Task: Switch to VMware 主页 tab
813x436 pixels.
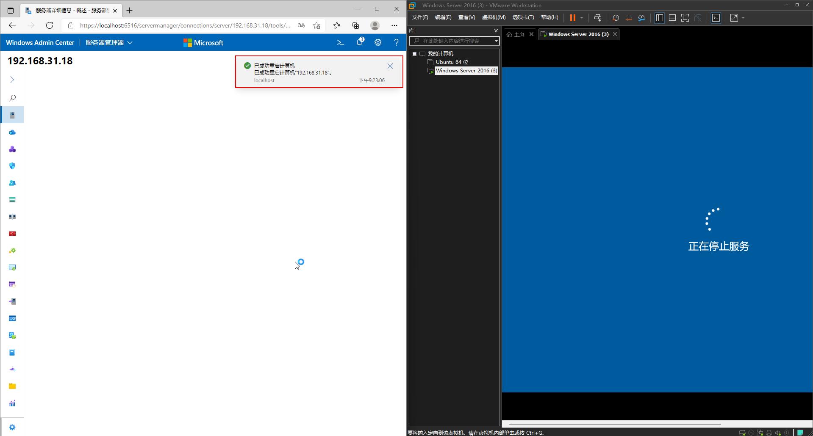Action: (x=516, y=34)
